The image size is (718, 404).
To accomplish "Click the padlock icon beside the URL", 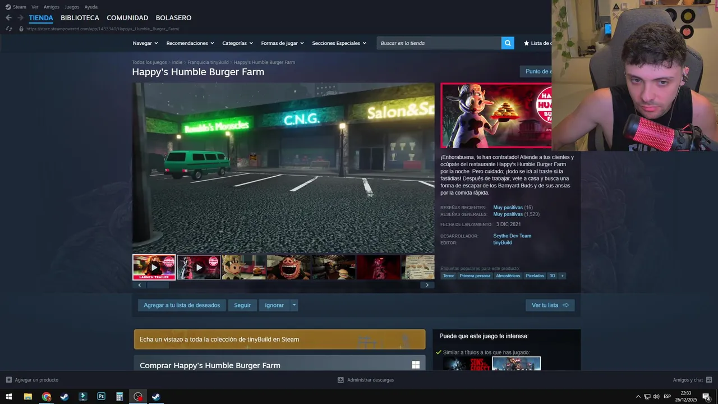I will coord(21,29).
